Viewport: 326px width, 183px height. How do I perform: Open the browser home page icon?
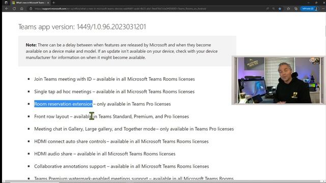click(21, 9)
